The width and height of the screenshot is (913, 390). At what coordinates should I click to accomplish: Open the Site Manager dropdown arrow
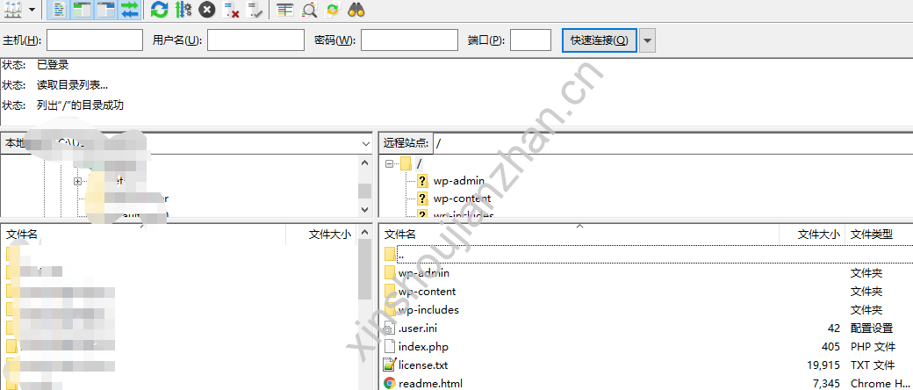coord(32,10)
